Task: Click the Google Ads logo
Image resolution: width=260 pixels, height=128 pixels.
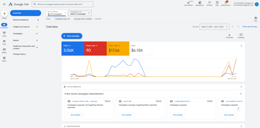Action: point(19,4)
